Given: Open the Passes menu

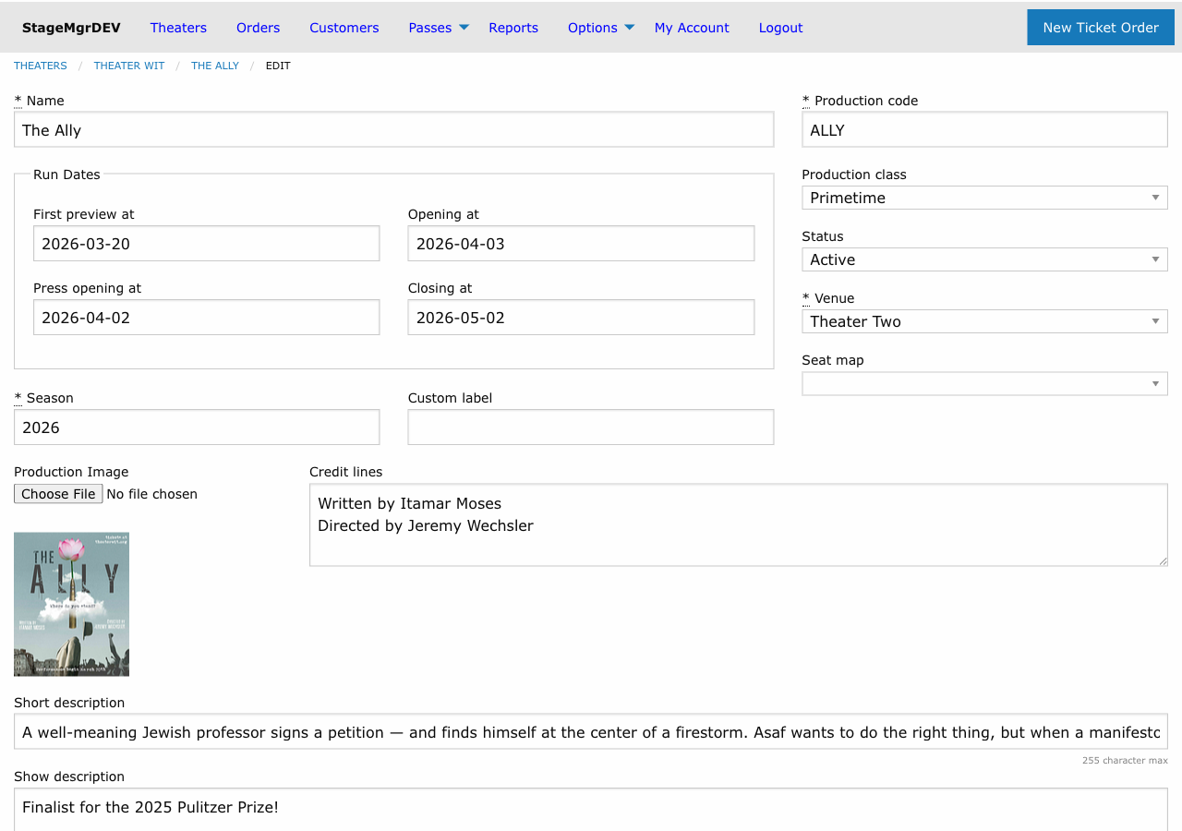Looking at the screenshot, I should (x=430, y=28).
